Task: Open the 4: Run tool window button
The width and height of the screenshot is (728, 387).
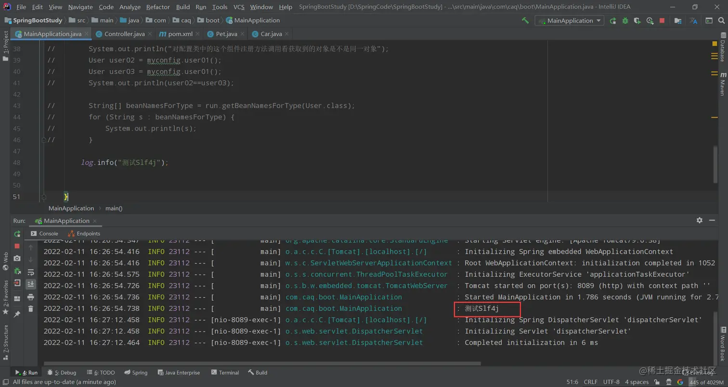Action: click(26, 373)
